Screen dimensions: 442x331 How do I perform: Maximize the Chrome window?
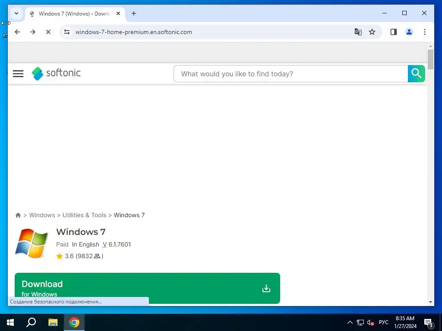(404, 13)
